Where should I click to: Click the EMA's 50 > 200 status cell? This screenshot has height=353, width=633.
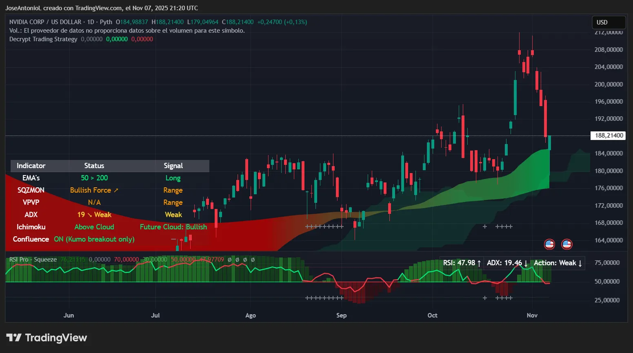coord(94,178)
